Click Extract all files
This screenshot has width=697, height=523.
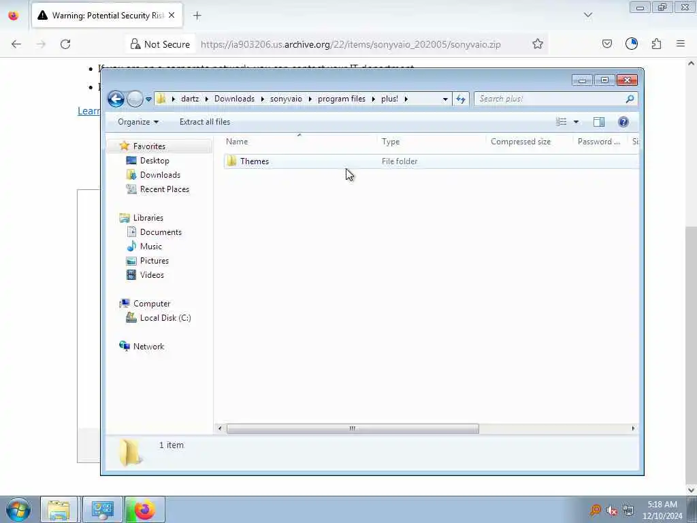click(205, 122)
